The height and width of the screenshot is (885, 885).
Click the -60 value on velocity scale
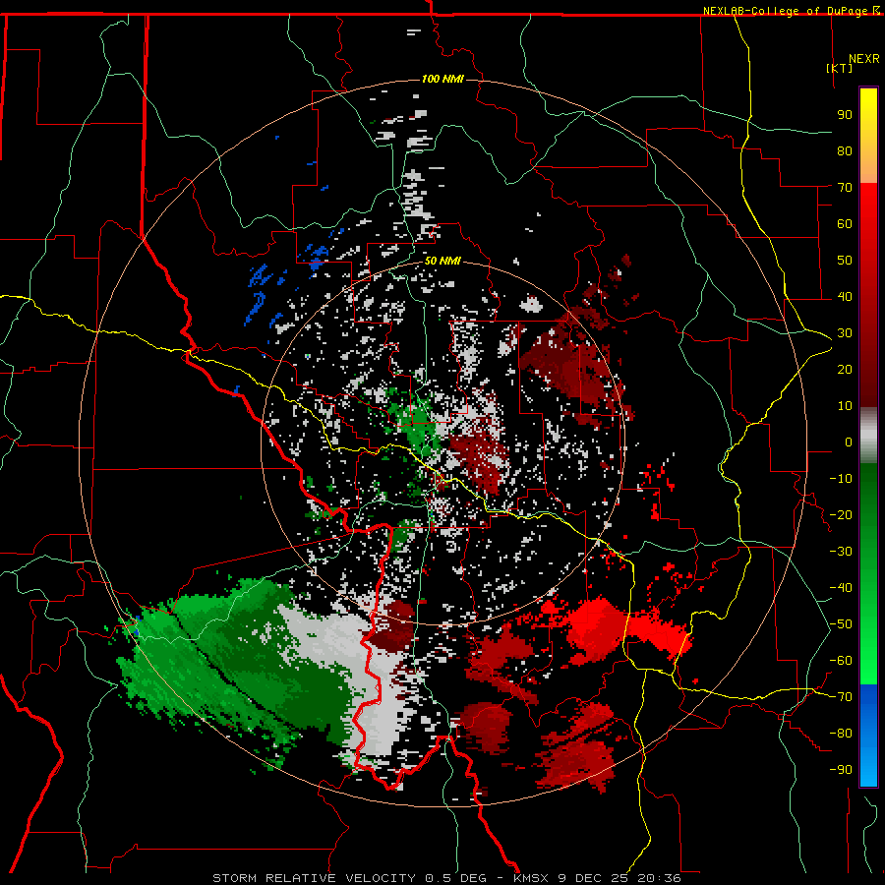pos(841,661)
